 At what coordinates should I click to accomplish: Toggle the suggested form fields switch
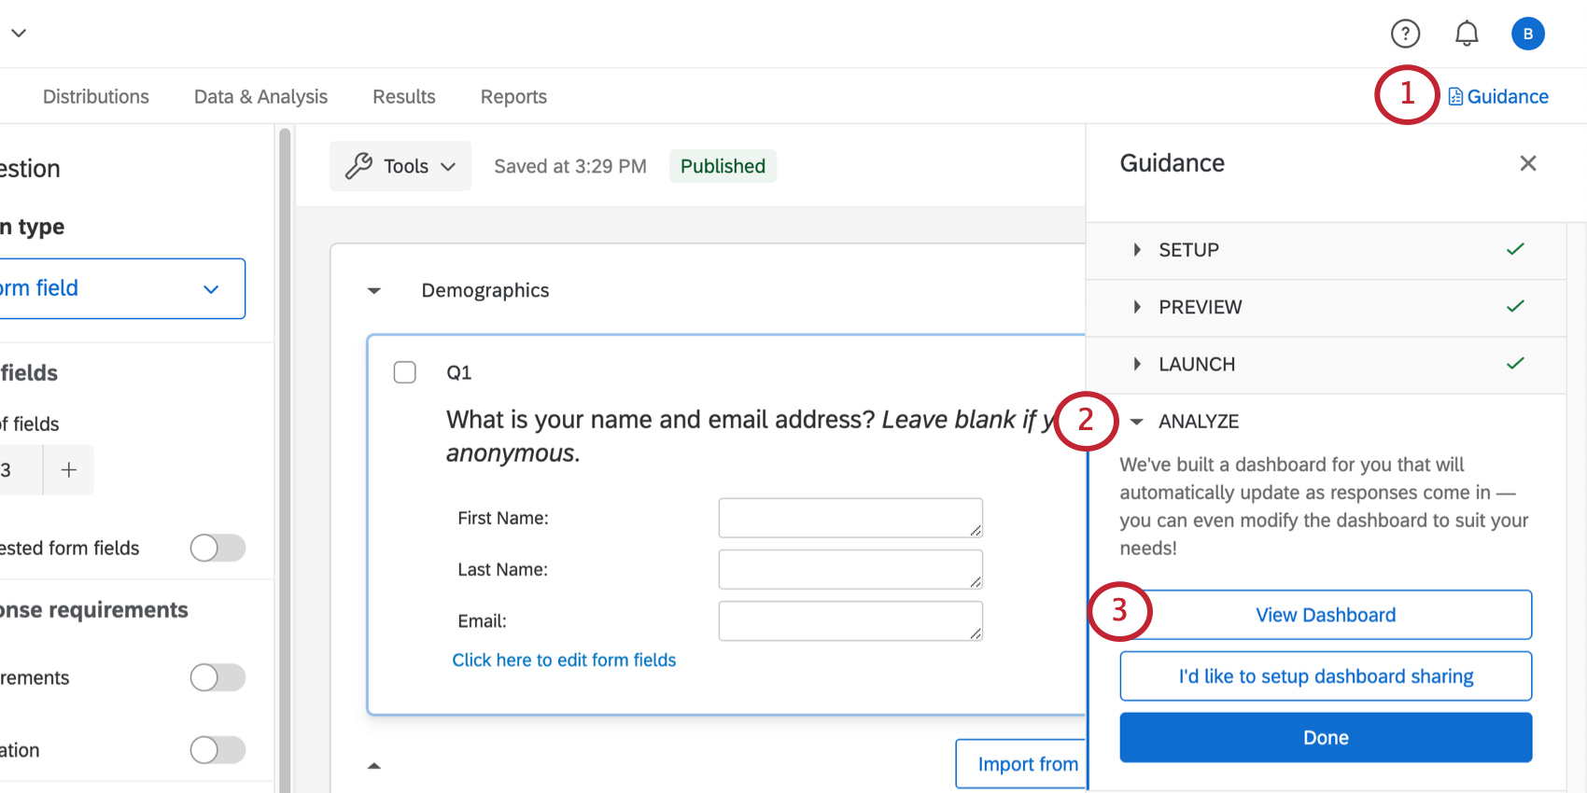(x=218, y=548)
